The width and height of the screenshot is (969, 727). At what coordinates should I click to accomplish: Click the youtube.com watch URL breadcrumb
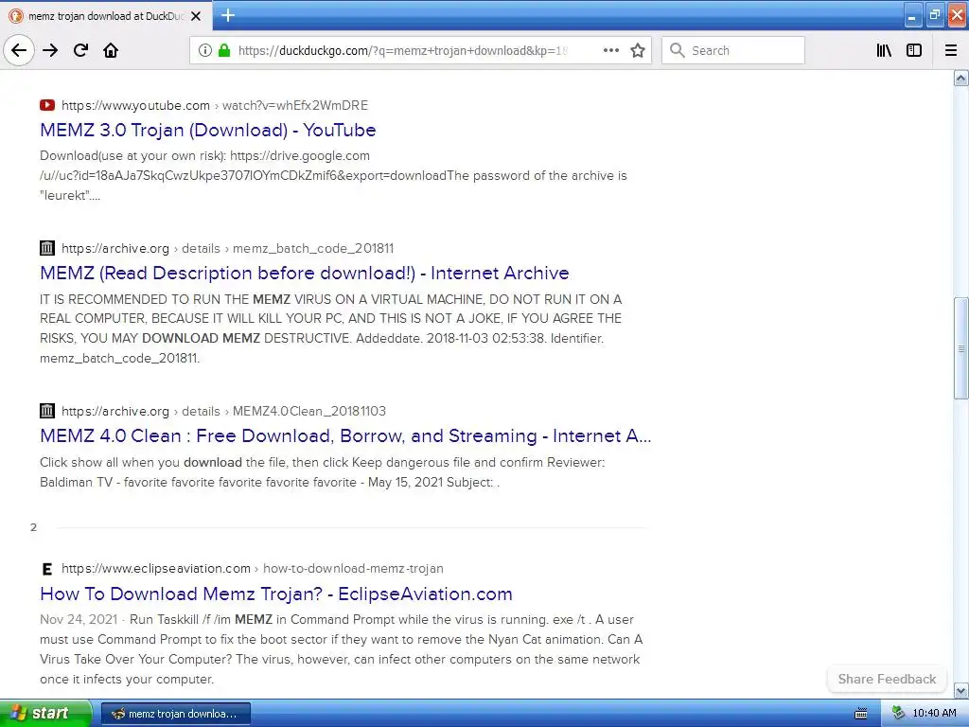[215, 105]
